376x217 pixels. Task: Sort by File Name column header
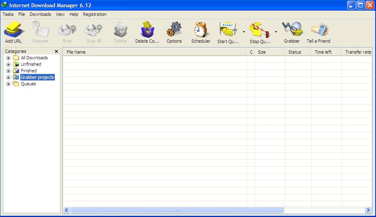[155, 52]
